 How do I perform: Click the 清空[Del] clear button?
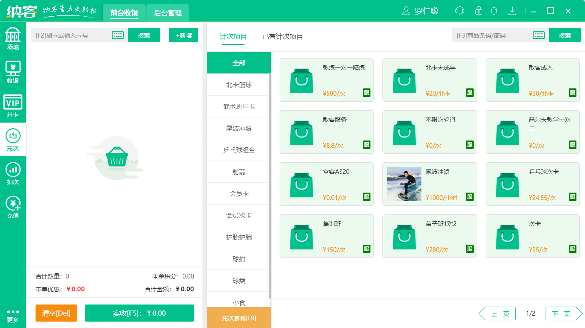tap(56, 313)
